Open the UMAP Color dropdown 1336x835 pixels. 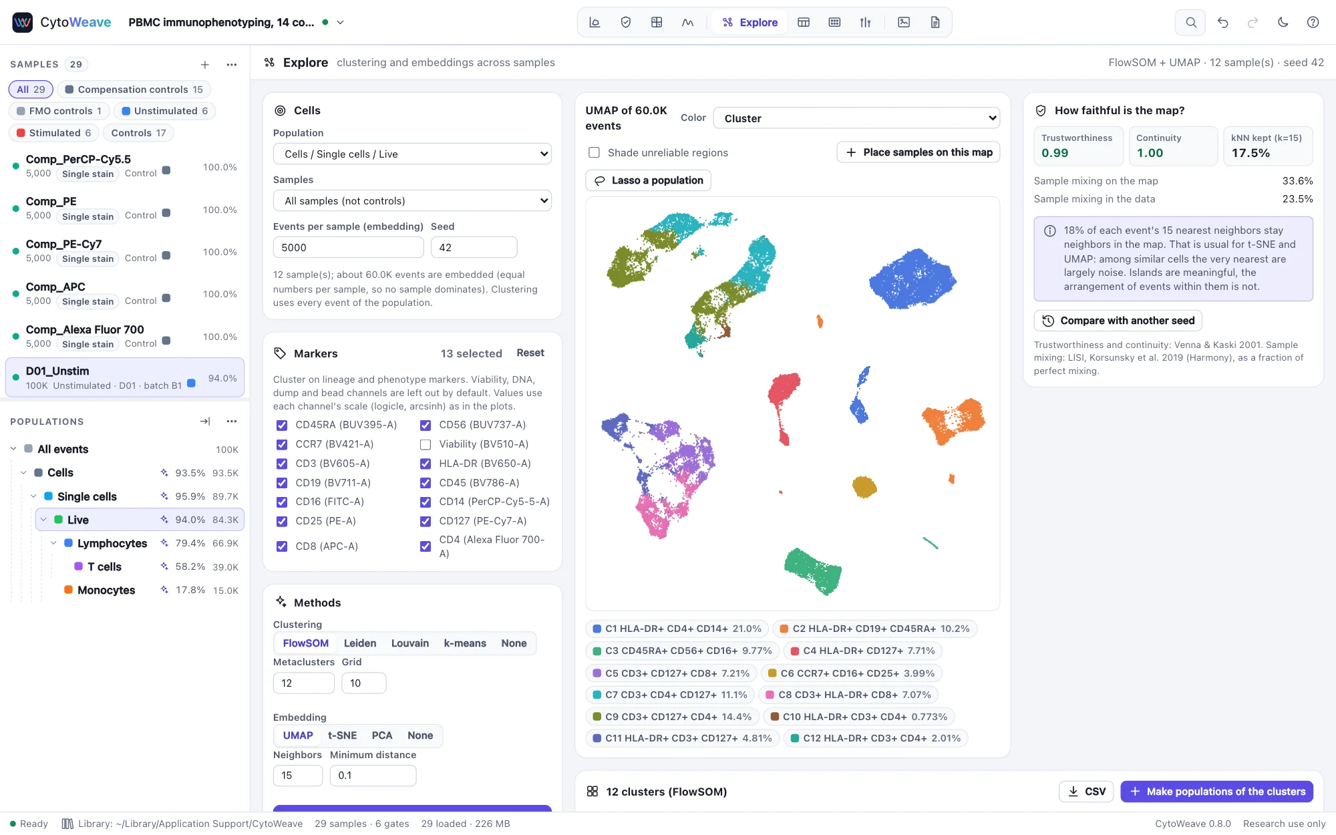(x=856, y=118)
